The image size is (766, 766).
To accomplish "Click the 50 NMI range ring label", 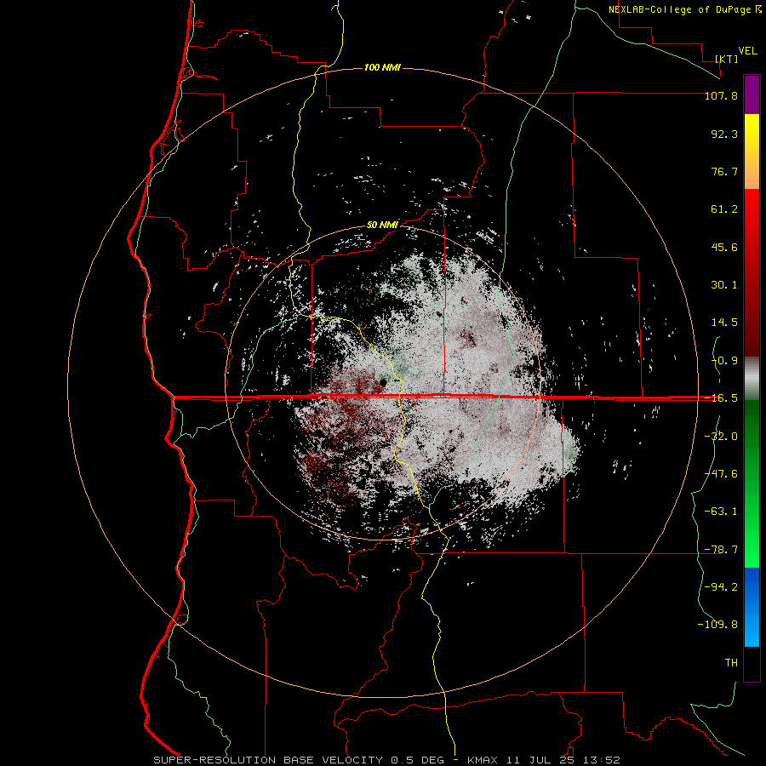I will pyautogui.click(x=382, y=226).
